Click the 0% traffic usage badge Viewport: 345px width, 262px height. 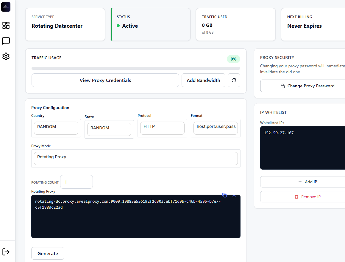233,59
